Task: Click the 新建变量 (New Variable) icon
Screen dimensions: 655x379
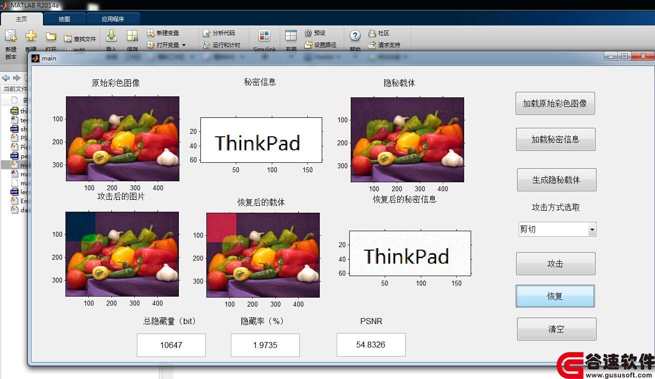Action: pos(151,33)
